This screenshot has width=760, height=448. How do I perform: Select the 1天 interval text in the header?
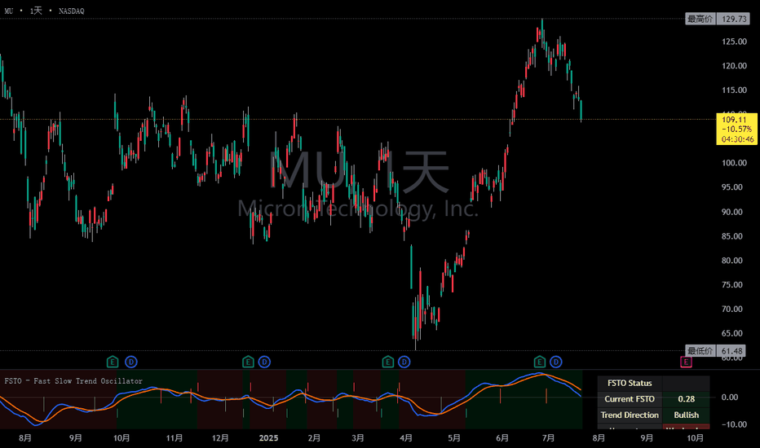[x=36, y=11]
